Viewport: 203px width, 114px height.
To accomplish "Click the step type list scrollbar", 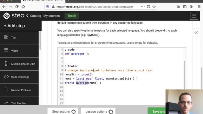I will click(40, 40).
